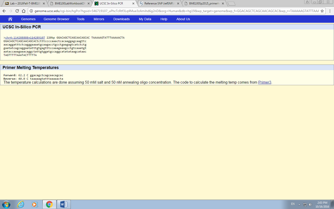
Task: Click the UCSC home icon in navigation bar
Action: tap(10, 19)
